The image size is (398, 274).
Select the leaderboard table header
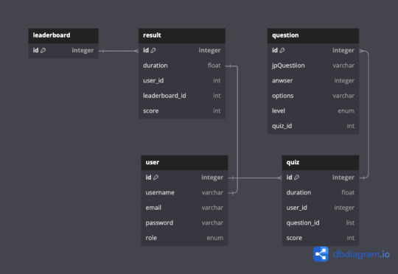pos(63,35)
